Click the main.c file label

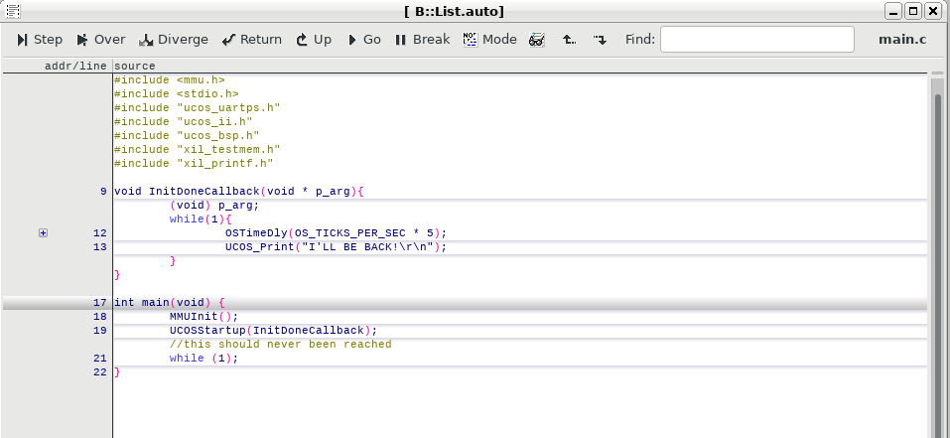pyautogui.click(x=902, y=40)
